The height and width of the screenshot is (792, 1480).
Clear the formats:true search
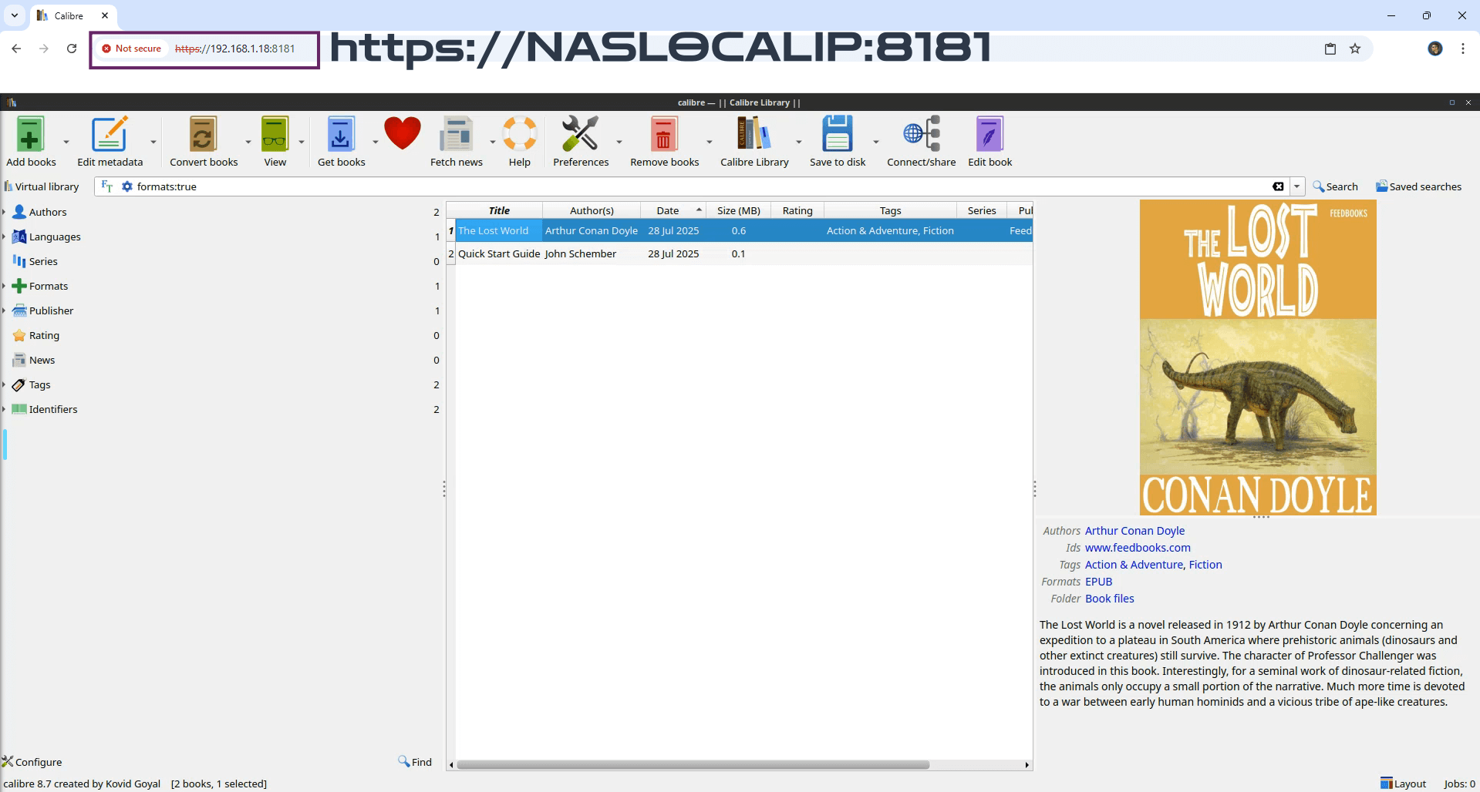point(1278,186)
